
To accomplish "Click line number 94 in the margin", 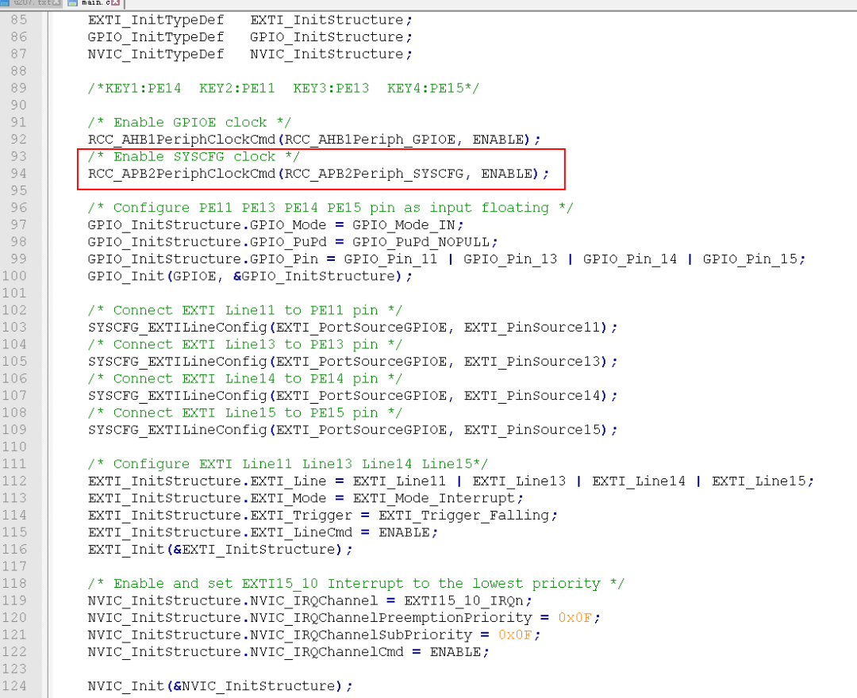I will coord(18,173).
